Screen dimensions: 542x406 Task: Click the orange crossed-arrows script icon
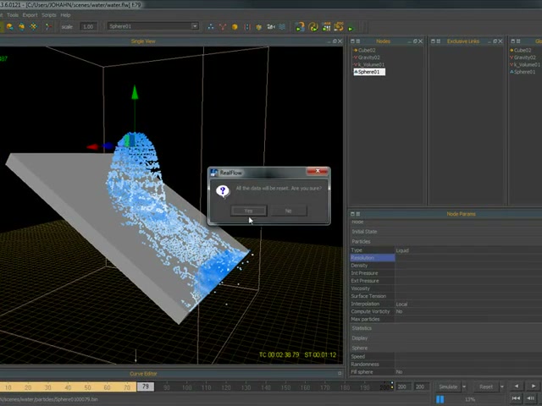click(x=339, y=26)
